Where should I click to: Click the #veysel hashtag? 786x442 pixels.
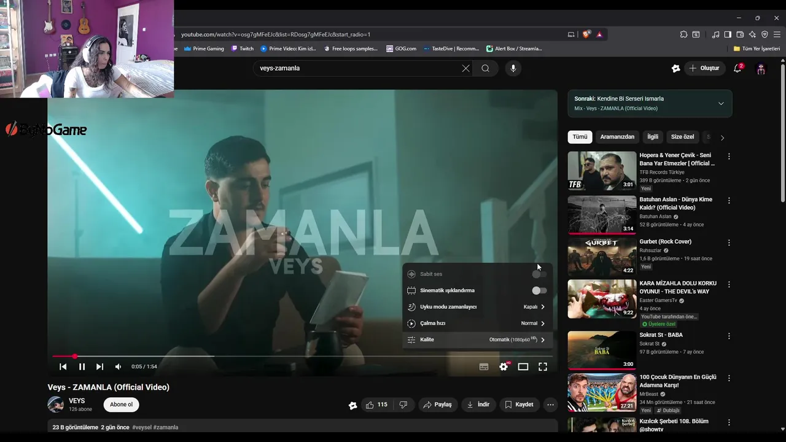click(142, 427)
